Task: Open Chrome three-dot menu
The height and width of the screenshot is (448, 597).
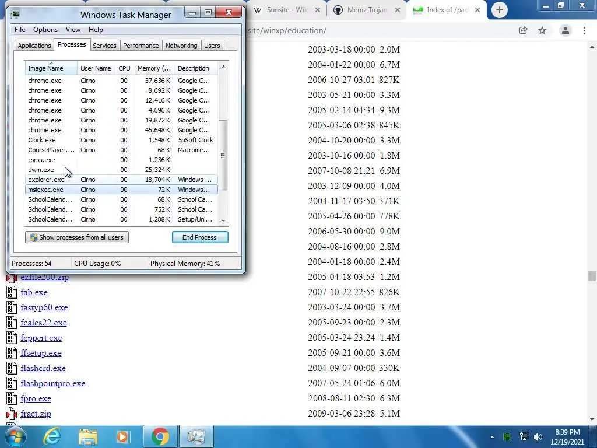Action: click(x=584, y=30)
